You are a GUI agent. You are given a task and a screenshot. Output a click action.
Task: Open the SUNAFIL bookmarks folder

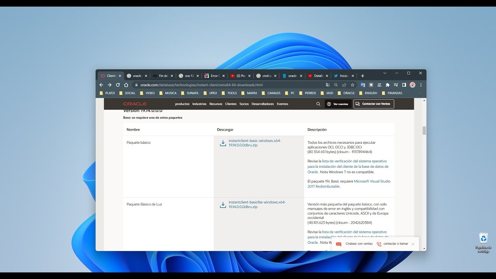click(190, 93)
